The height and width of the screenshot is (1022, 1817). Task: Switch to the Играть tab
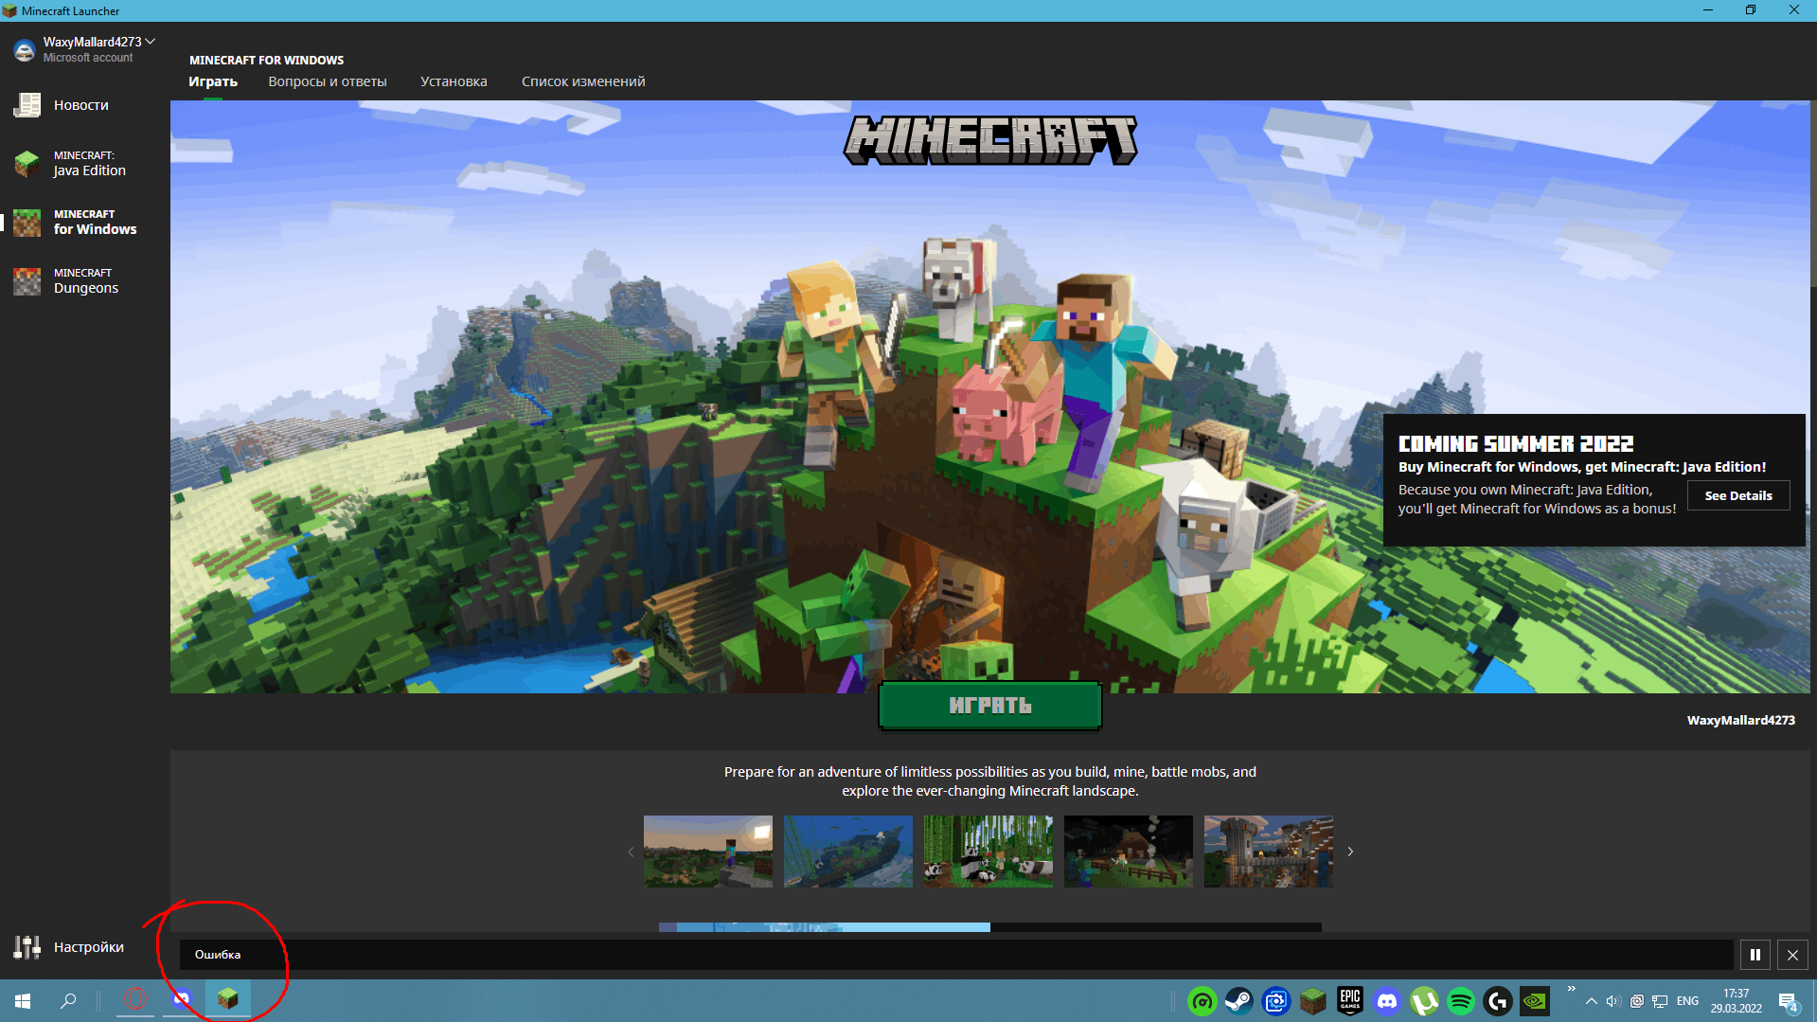pos(213,81)
